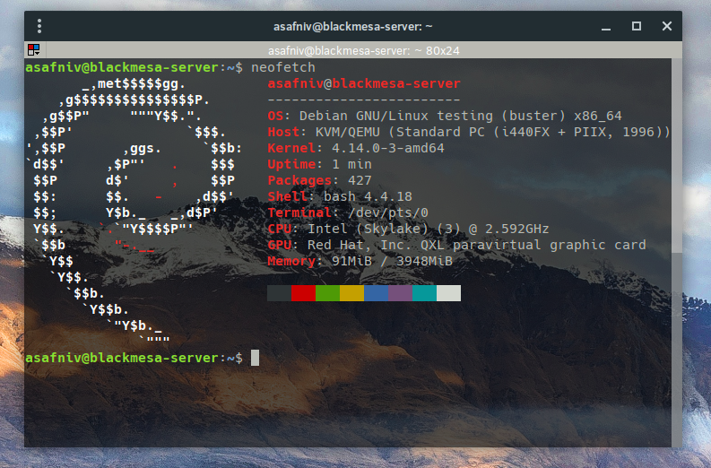The width and height of the screenshot is (711, 468).
Task: Click the Uptime value '1 min'
Action: [351, 164]
